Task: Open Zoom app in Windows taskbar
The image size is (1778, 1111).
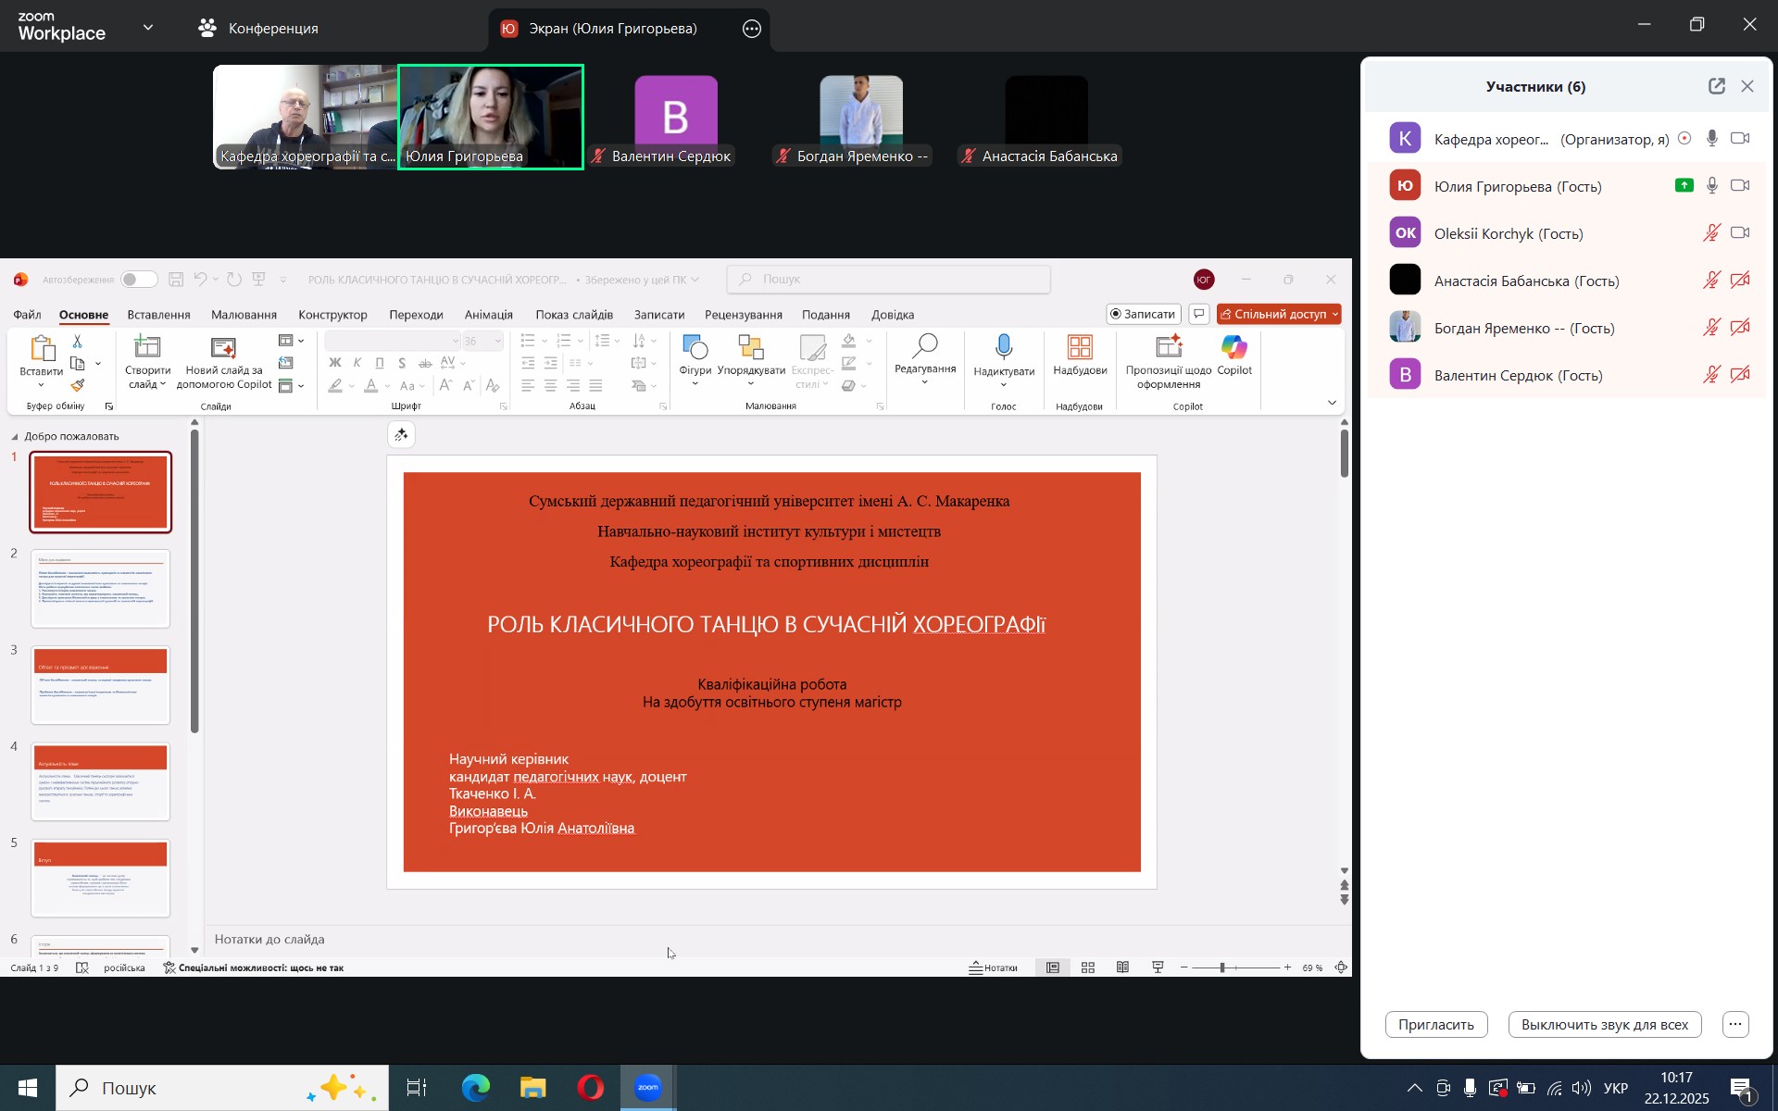Action: 648,1088
